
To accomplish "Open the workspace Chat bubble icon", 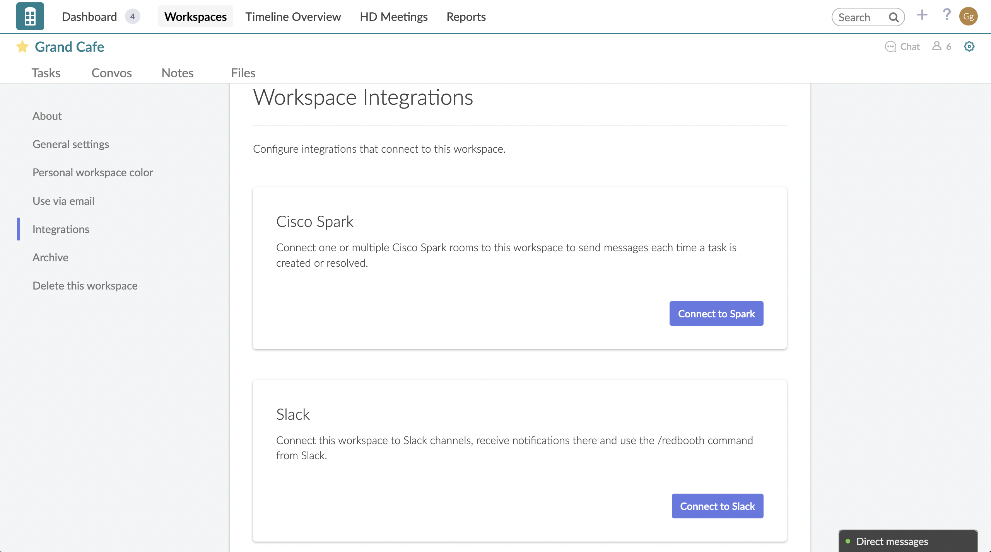I will 890,47.
